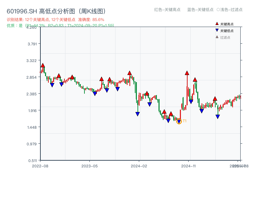Click the leftmost red key-high triangle at 2022-08

tap(43, 65)
